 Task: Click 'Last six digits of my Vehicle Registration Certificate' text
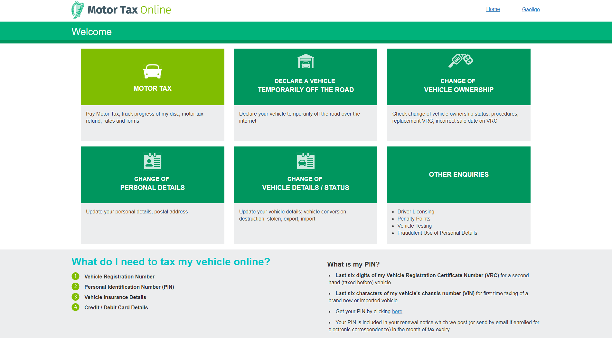click(x=417, y=275)
